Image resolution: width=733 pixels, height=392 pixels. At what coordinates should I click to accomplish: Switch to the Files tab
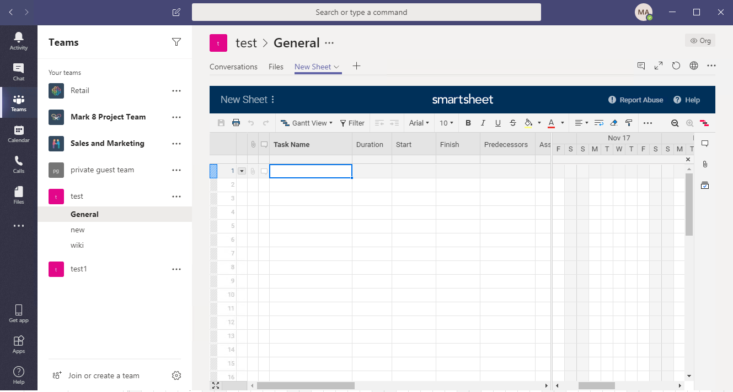click(276, 67)
